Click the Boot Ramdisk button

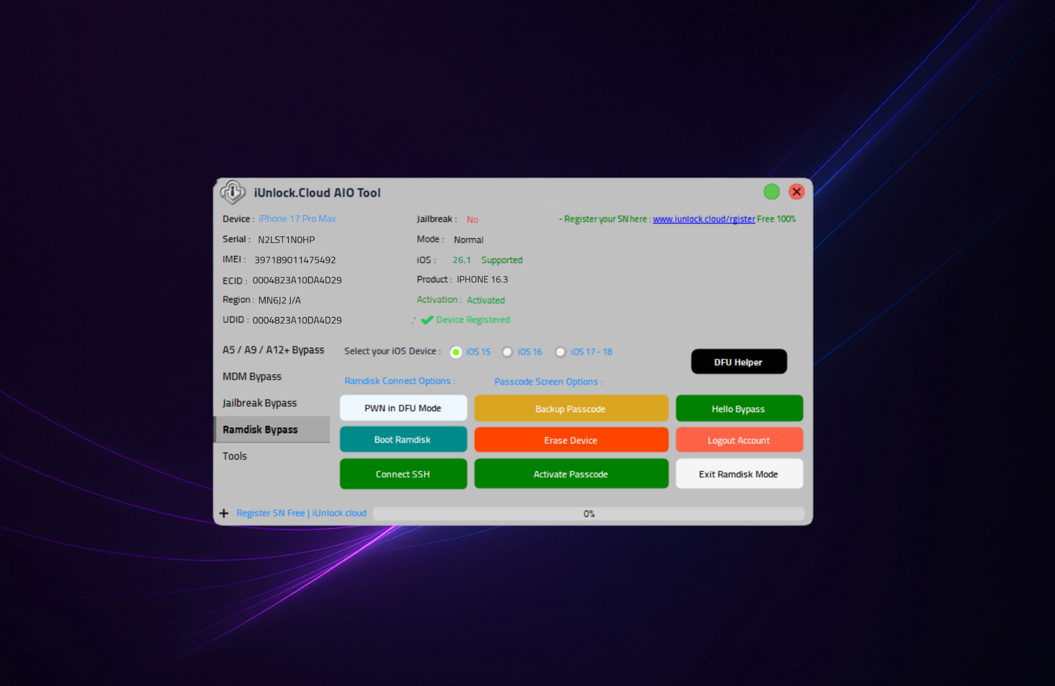(403, 440)
